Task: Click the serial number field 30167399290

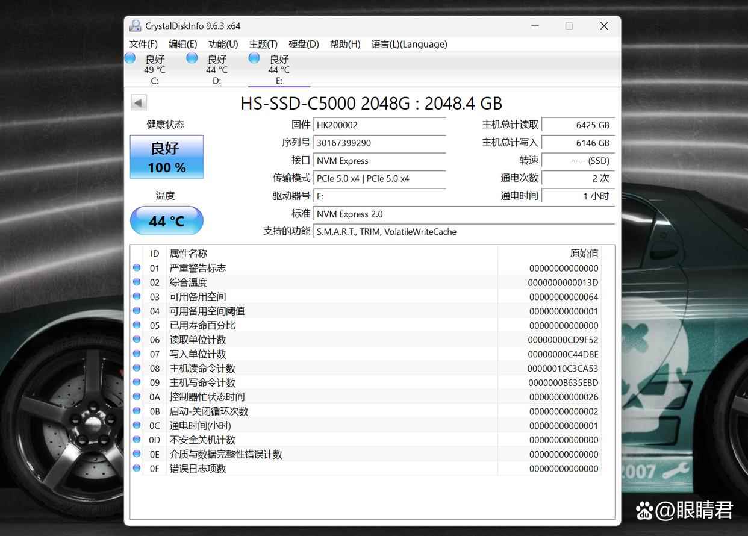Action: click(x=379, y=143)
